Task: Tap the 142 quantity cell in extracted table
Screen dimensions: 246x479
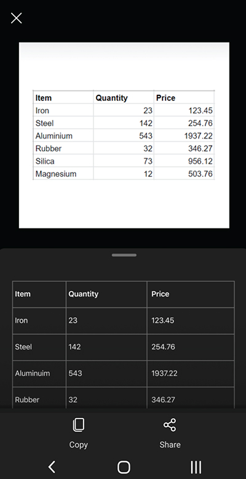Action: tap(106, 347)
